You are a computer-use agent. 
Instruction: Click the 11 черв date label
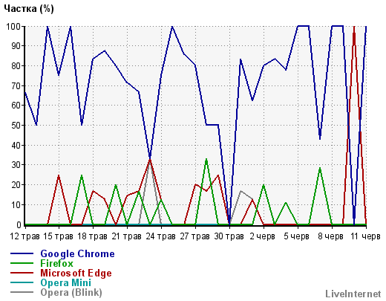coord(365,236)
